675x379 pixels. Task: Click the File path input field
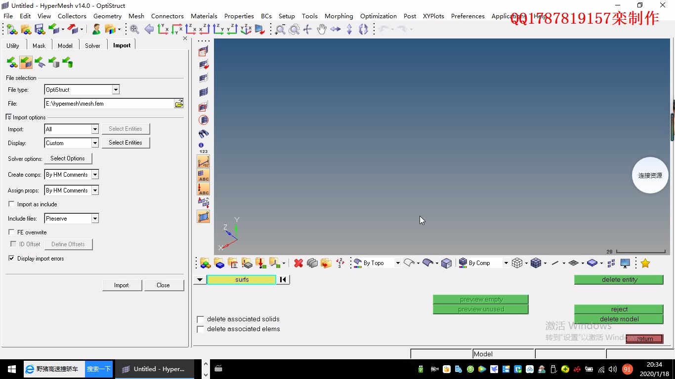[x=109, y=104]
